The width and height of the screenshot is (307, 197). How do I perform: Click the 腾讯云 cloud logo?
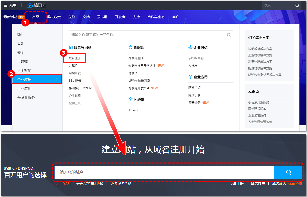[x=36, y=5]
